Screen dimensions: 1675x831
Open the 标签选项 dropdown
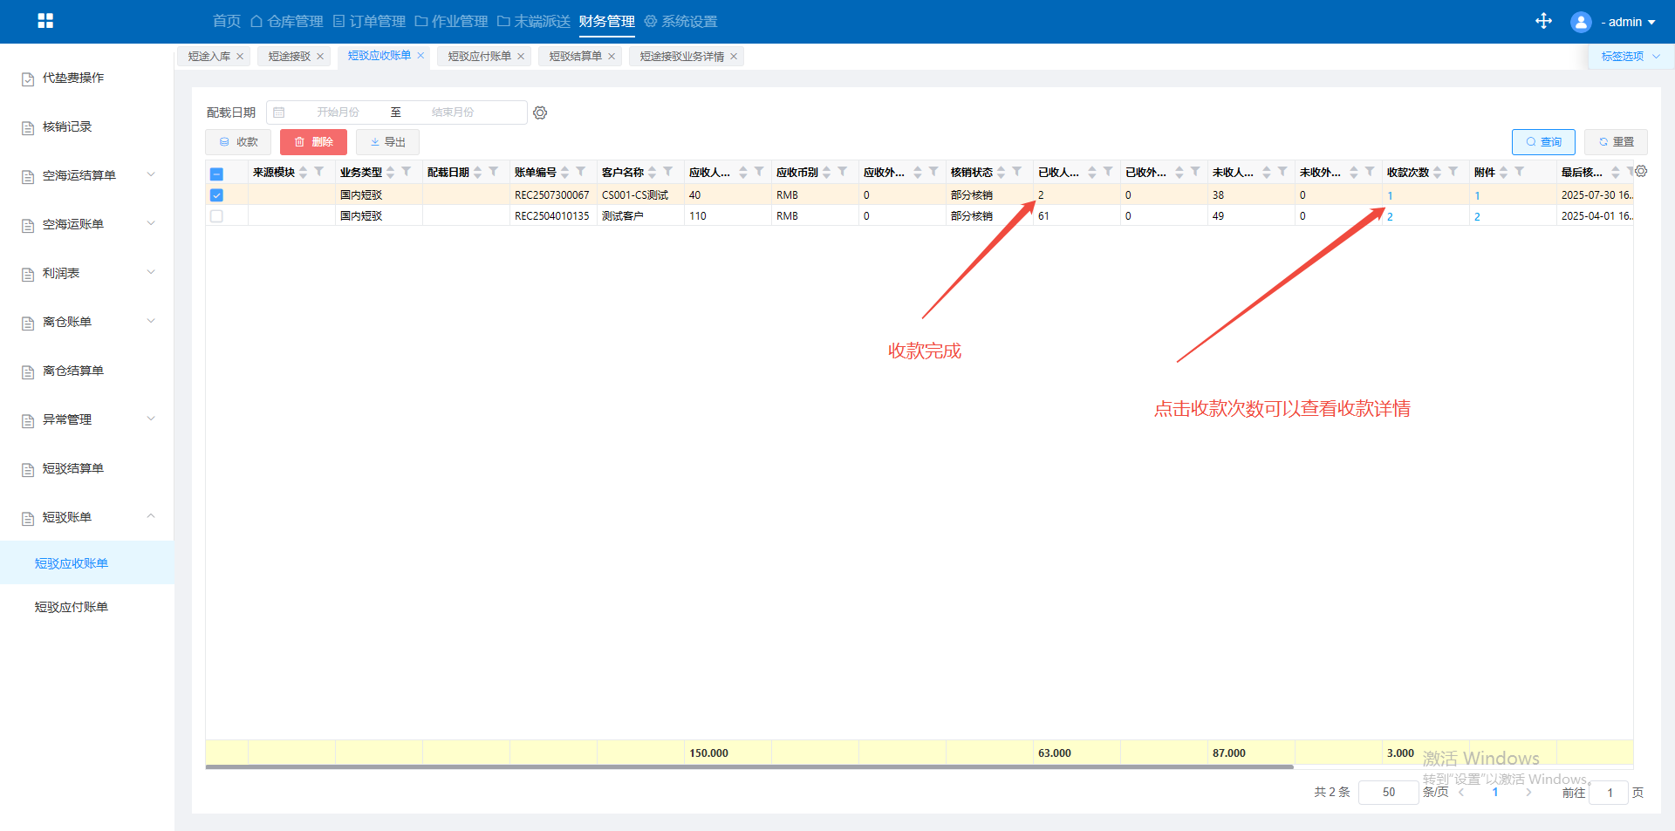tap(1630, 57)
